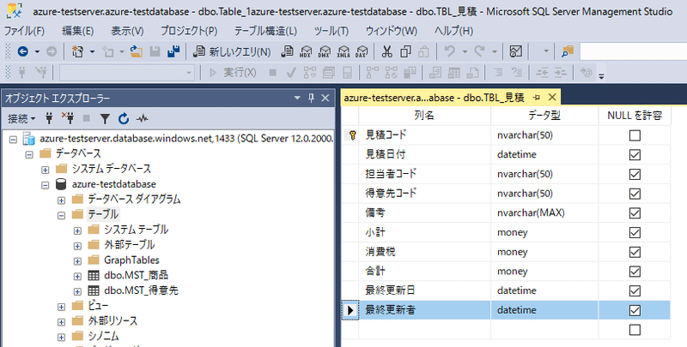The height and width of the screenshot is (347, 687).
Task: Click the 備考 column name cell
Action: click(x=424, y=212)
